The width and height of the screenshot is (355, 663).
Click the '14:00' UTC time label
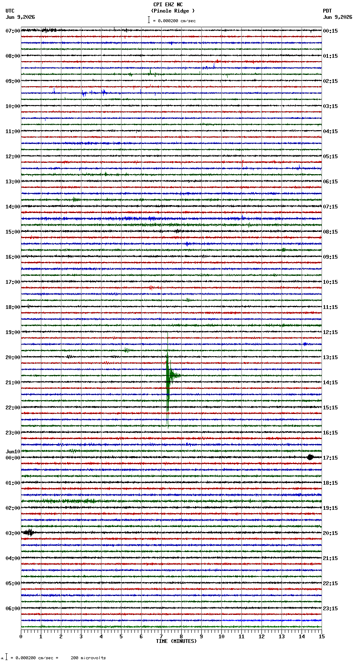pyautogui.click(x=13, y=207)
